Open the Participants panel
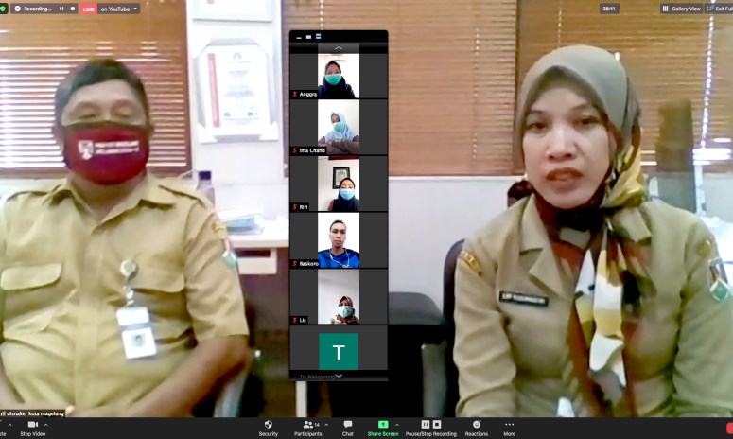The width and height of the screenshot is (733, 439). [307, 428]
